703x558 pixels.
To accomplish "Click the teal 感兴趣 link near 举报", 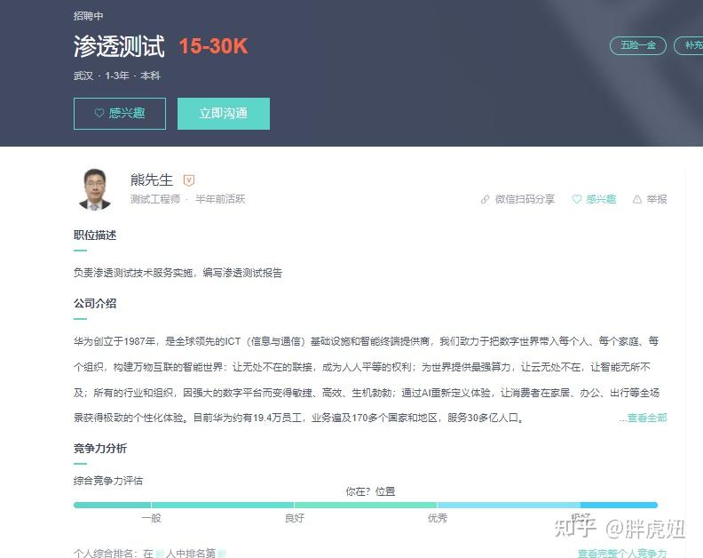I will (x=601, y=199).
